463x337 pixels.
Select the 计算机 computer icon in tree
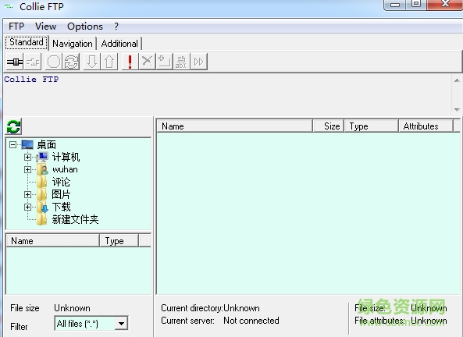pyautogui.click(x=42, y=157)
